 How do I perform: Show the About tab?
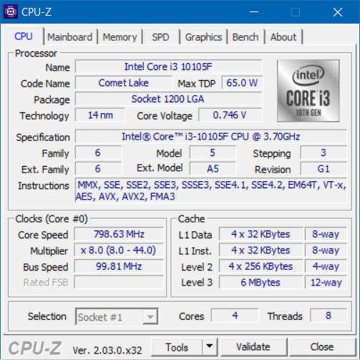(x=283, y=37)
